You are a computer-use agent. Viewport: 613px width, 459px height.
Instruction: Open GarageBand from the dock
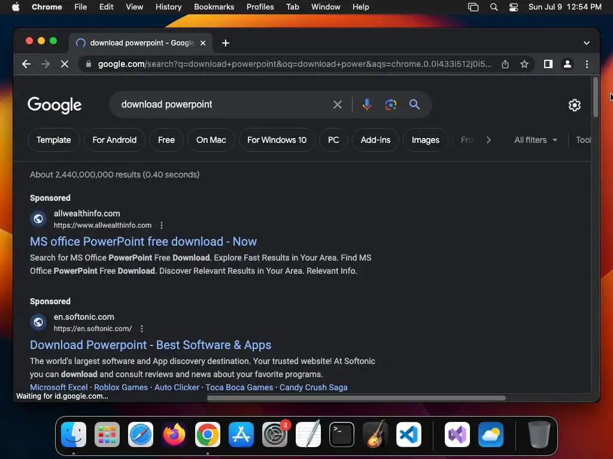click(x=375, y=434)
